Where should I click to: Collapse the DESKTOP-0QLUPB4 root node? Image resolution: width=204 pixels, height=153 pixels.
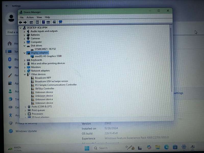[21, 28]
